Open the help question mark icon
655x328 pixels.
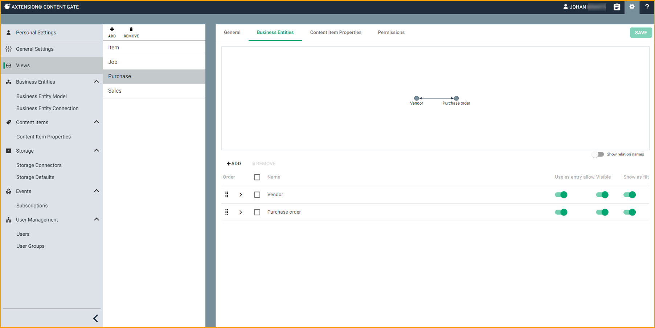click(647, 7)
